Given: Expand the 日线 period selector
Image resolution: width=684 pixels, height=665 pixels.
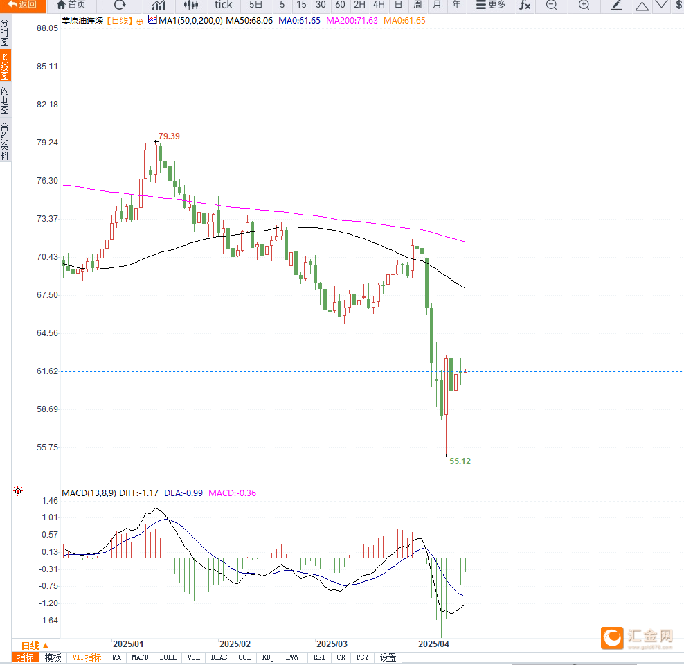Looking at the screenshot, I should pos(35,646).
